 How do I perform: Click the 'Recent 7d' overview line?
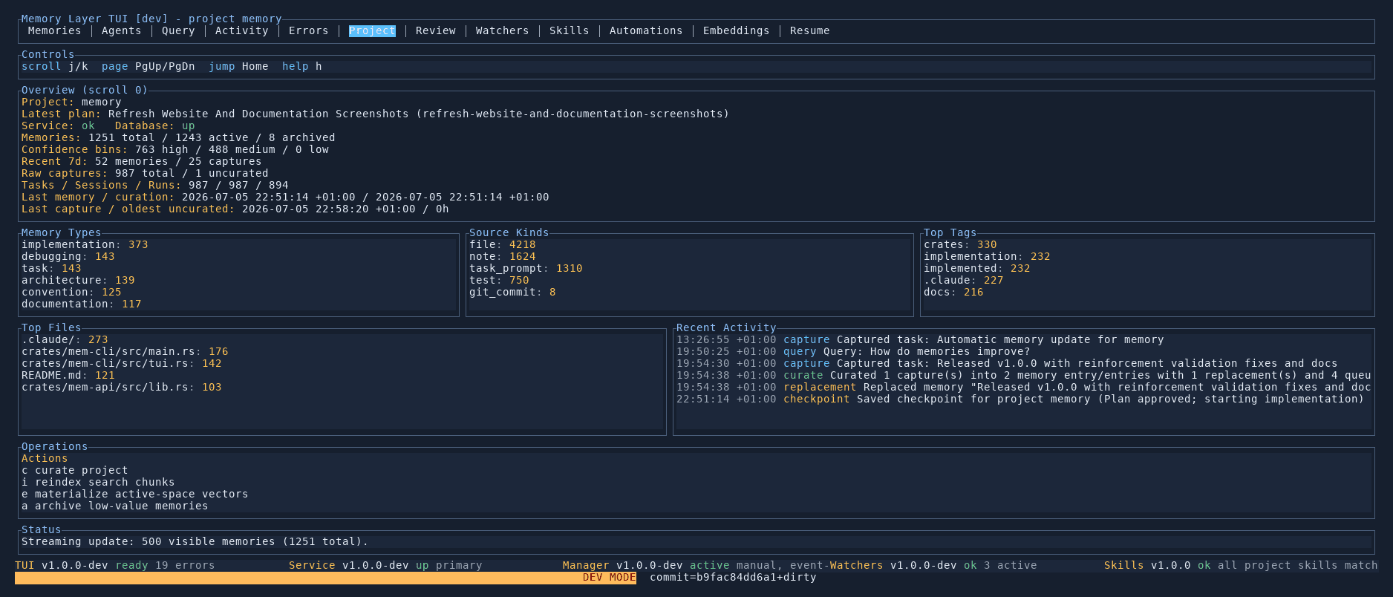point(142,161)
